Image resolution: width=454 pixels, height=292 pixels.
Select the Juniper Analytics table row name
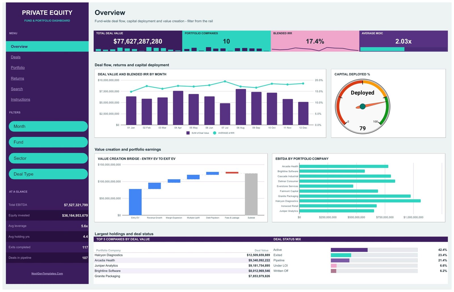click(x=106, y=266)
